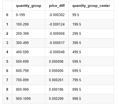Select the 0.000261 price_diff cell
119x107 pixels.
57,80
